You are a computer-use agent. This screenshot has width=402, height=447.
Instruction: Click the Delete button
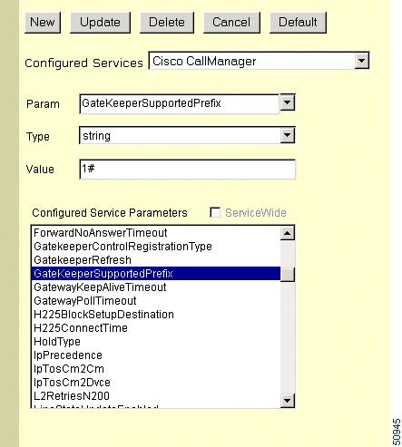click(x=167, y=23)
